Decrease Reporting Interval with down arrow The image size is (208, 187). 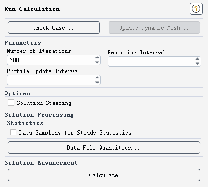coord(197,63)
